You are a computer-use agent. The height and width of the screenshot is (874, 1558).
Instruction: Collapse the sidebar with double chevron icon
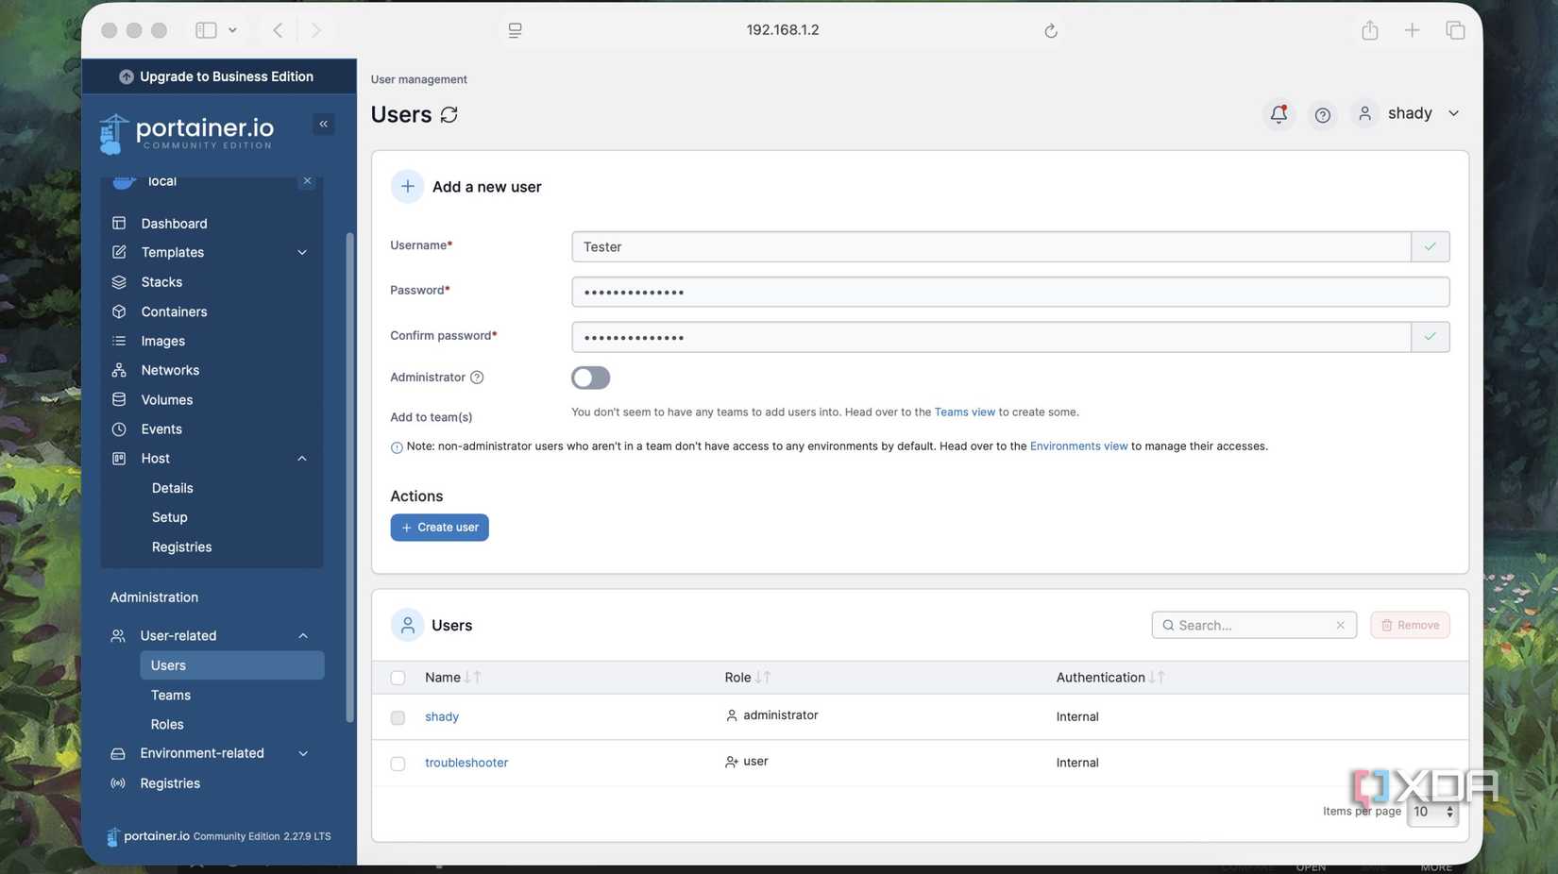[x=323, y=124]
